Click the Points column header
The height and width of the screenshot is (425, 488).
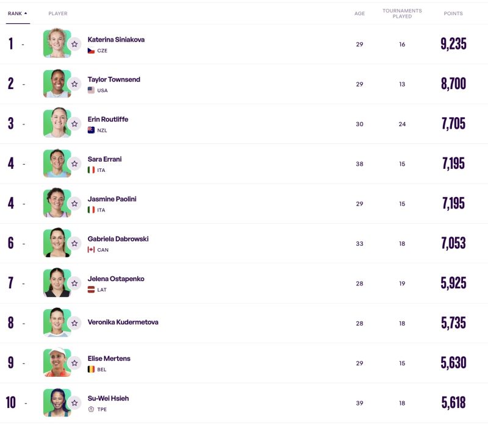click(x=453, y=13)
